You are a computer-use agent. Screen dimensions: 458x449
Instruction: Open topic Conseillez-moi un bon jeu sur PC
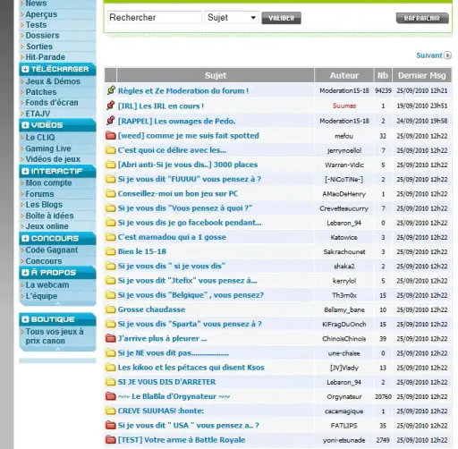178,194
